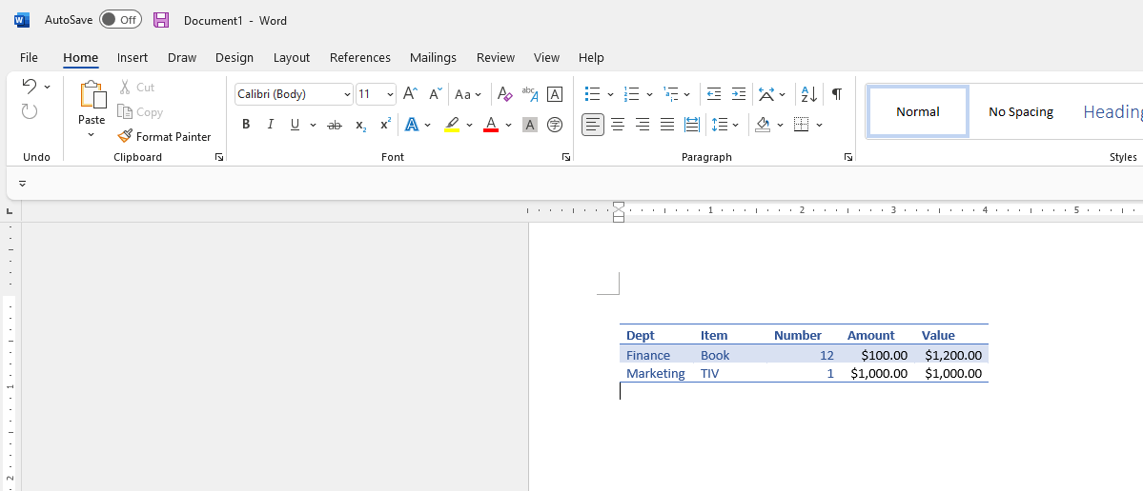Click the Increase Indent icon

(738, 94)
